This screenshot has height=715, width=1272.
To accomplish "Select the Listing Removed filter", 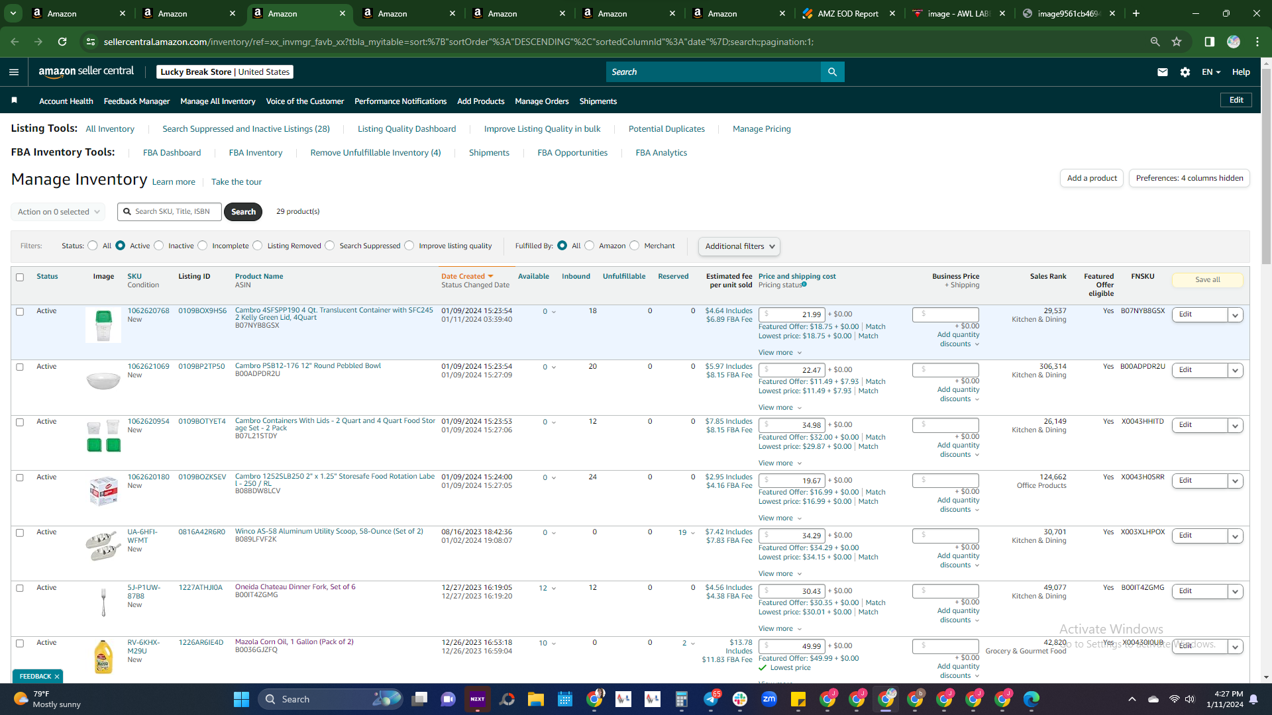I will coord(258,246).
